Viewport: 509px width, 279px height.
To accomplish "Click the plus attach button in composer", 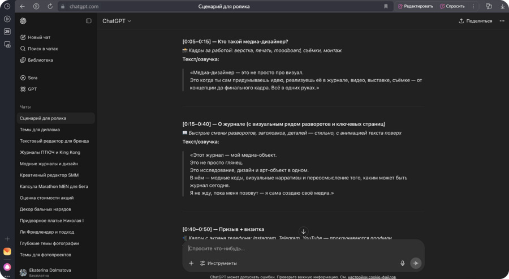I will pyautogui.click(x=191, y=263).
